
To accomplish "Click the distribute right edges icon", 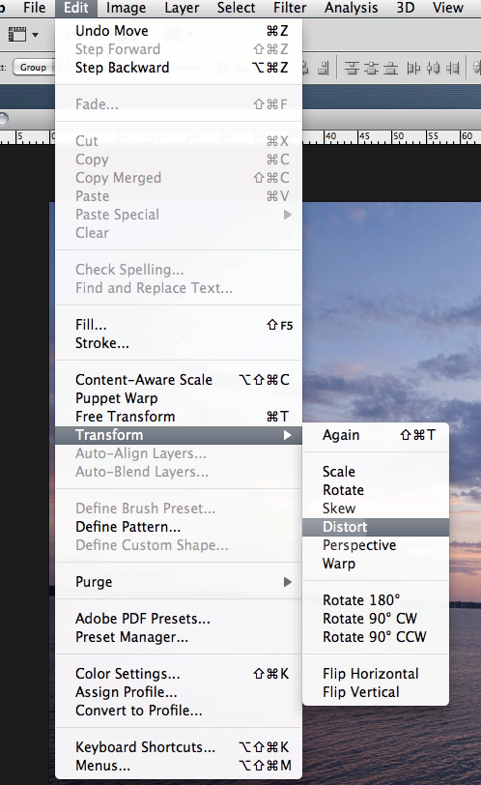I will pyautogui.click(x=452, y=68).
